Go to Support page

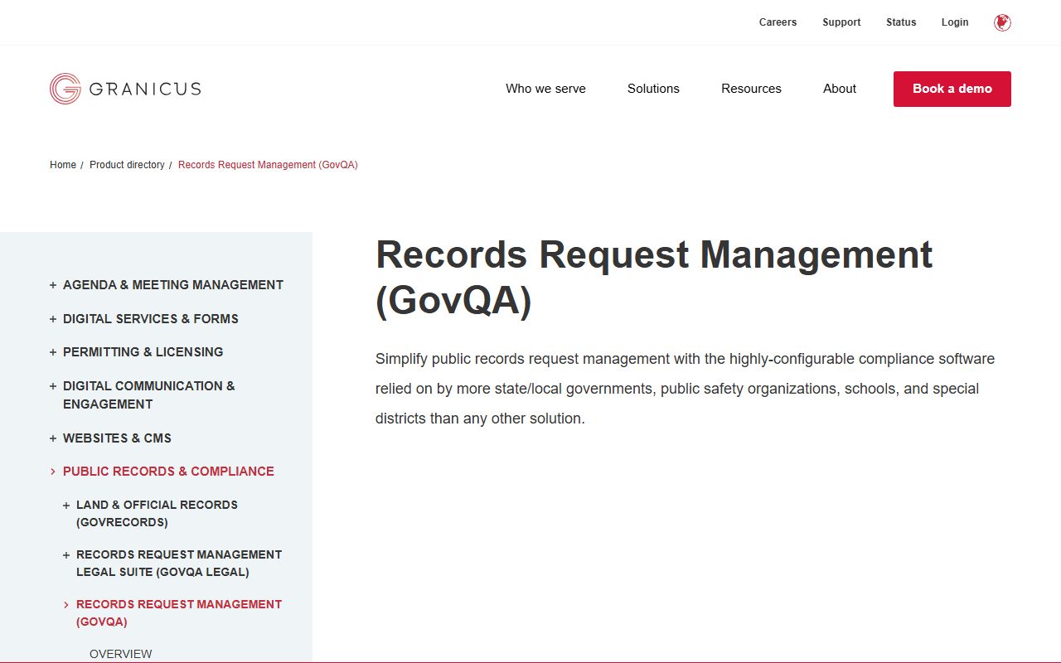pos(841,22)
